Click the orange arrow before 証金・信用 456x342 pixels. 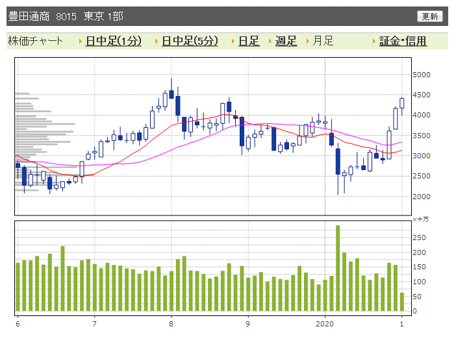(374, 42)
